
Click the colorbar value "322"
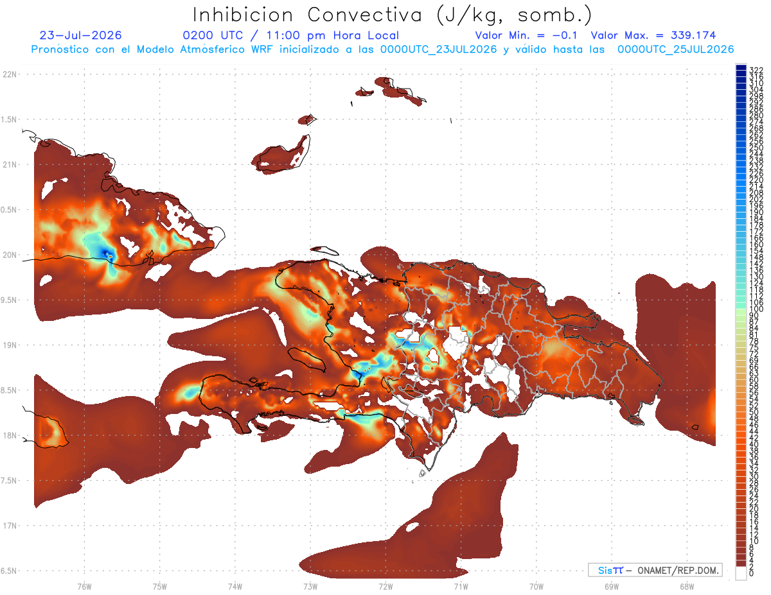756,69
